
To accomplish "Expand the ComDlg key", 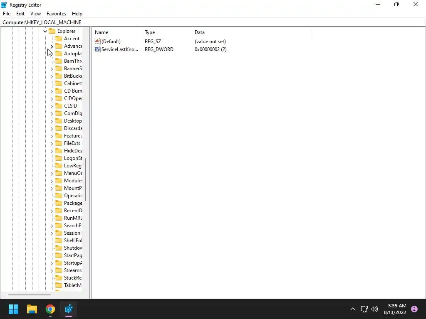I will (52, 114).
